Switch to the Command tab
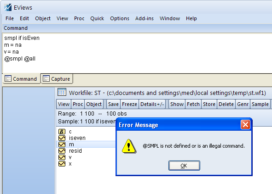Image resolution: width=272 pixels, height=194 pixels. [x=21, y=79]
